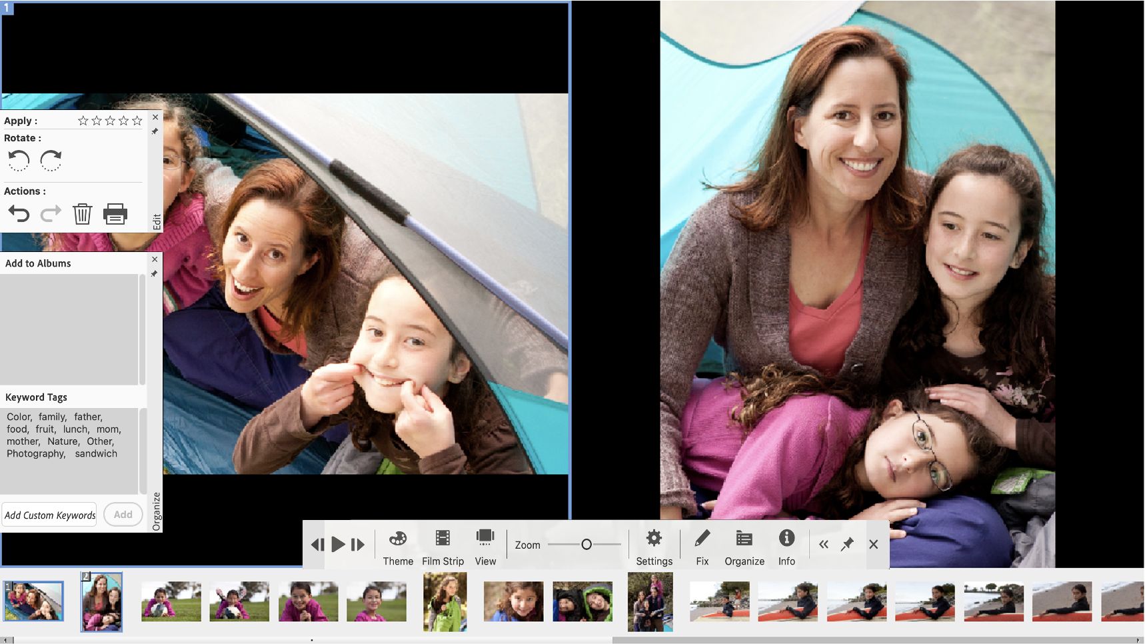Rotate the photo right (clockwise)
Screen dimensions: 1145x644
51,161
